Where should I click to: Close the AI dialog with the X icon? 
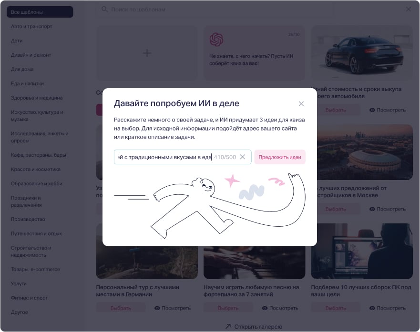pos(301,104)
